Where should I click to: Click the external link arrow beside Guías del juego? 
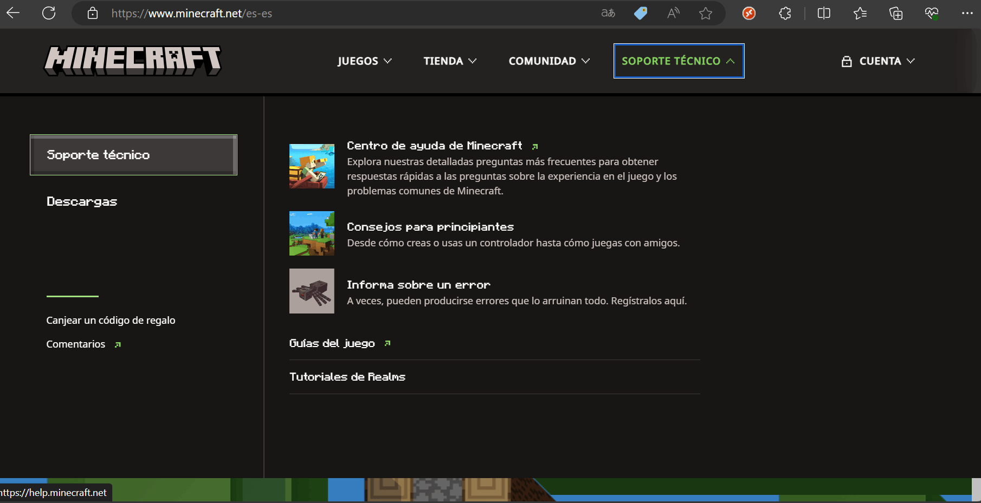click(x=388, y=343)
